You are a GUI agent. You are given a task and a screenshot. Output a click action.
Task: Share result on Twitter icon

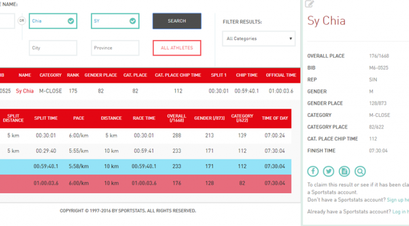click(328, 171)
